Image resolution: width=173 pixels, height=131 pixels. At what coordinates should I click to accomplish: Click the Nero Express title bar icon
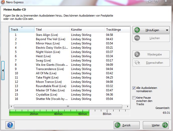[3, 2]
